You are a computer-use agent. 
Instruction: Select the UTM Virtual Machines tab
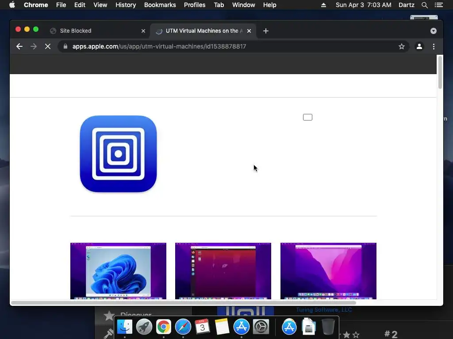coord(203,31)
